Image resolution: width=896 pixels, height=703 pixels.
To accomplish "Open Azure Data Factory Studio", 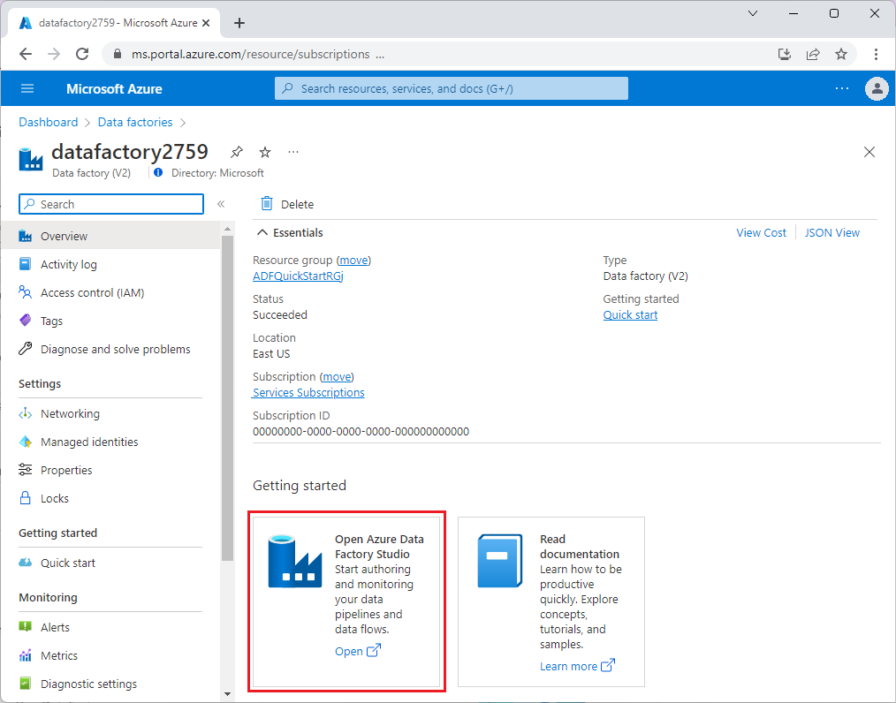I will coord(351,651).
